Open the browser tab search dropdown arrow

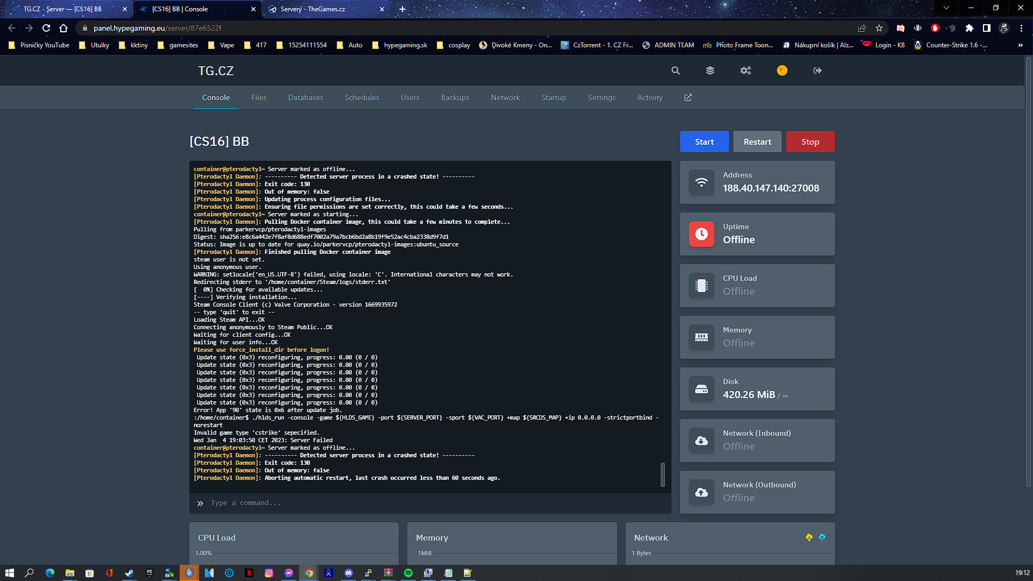pos(946,8)
